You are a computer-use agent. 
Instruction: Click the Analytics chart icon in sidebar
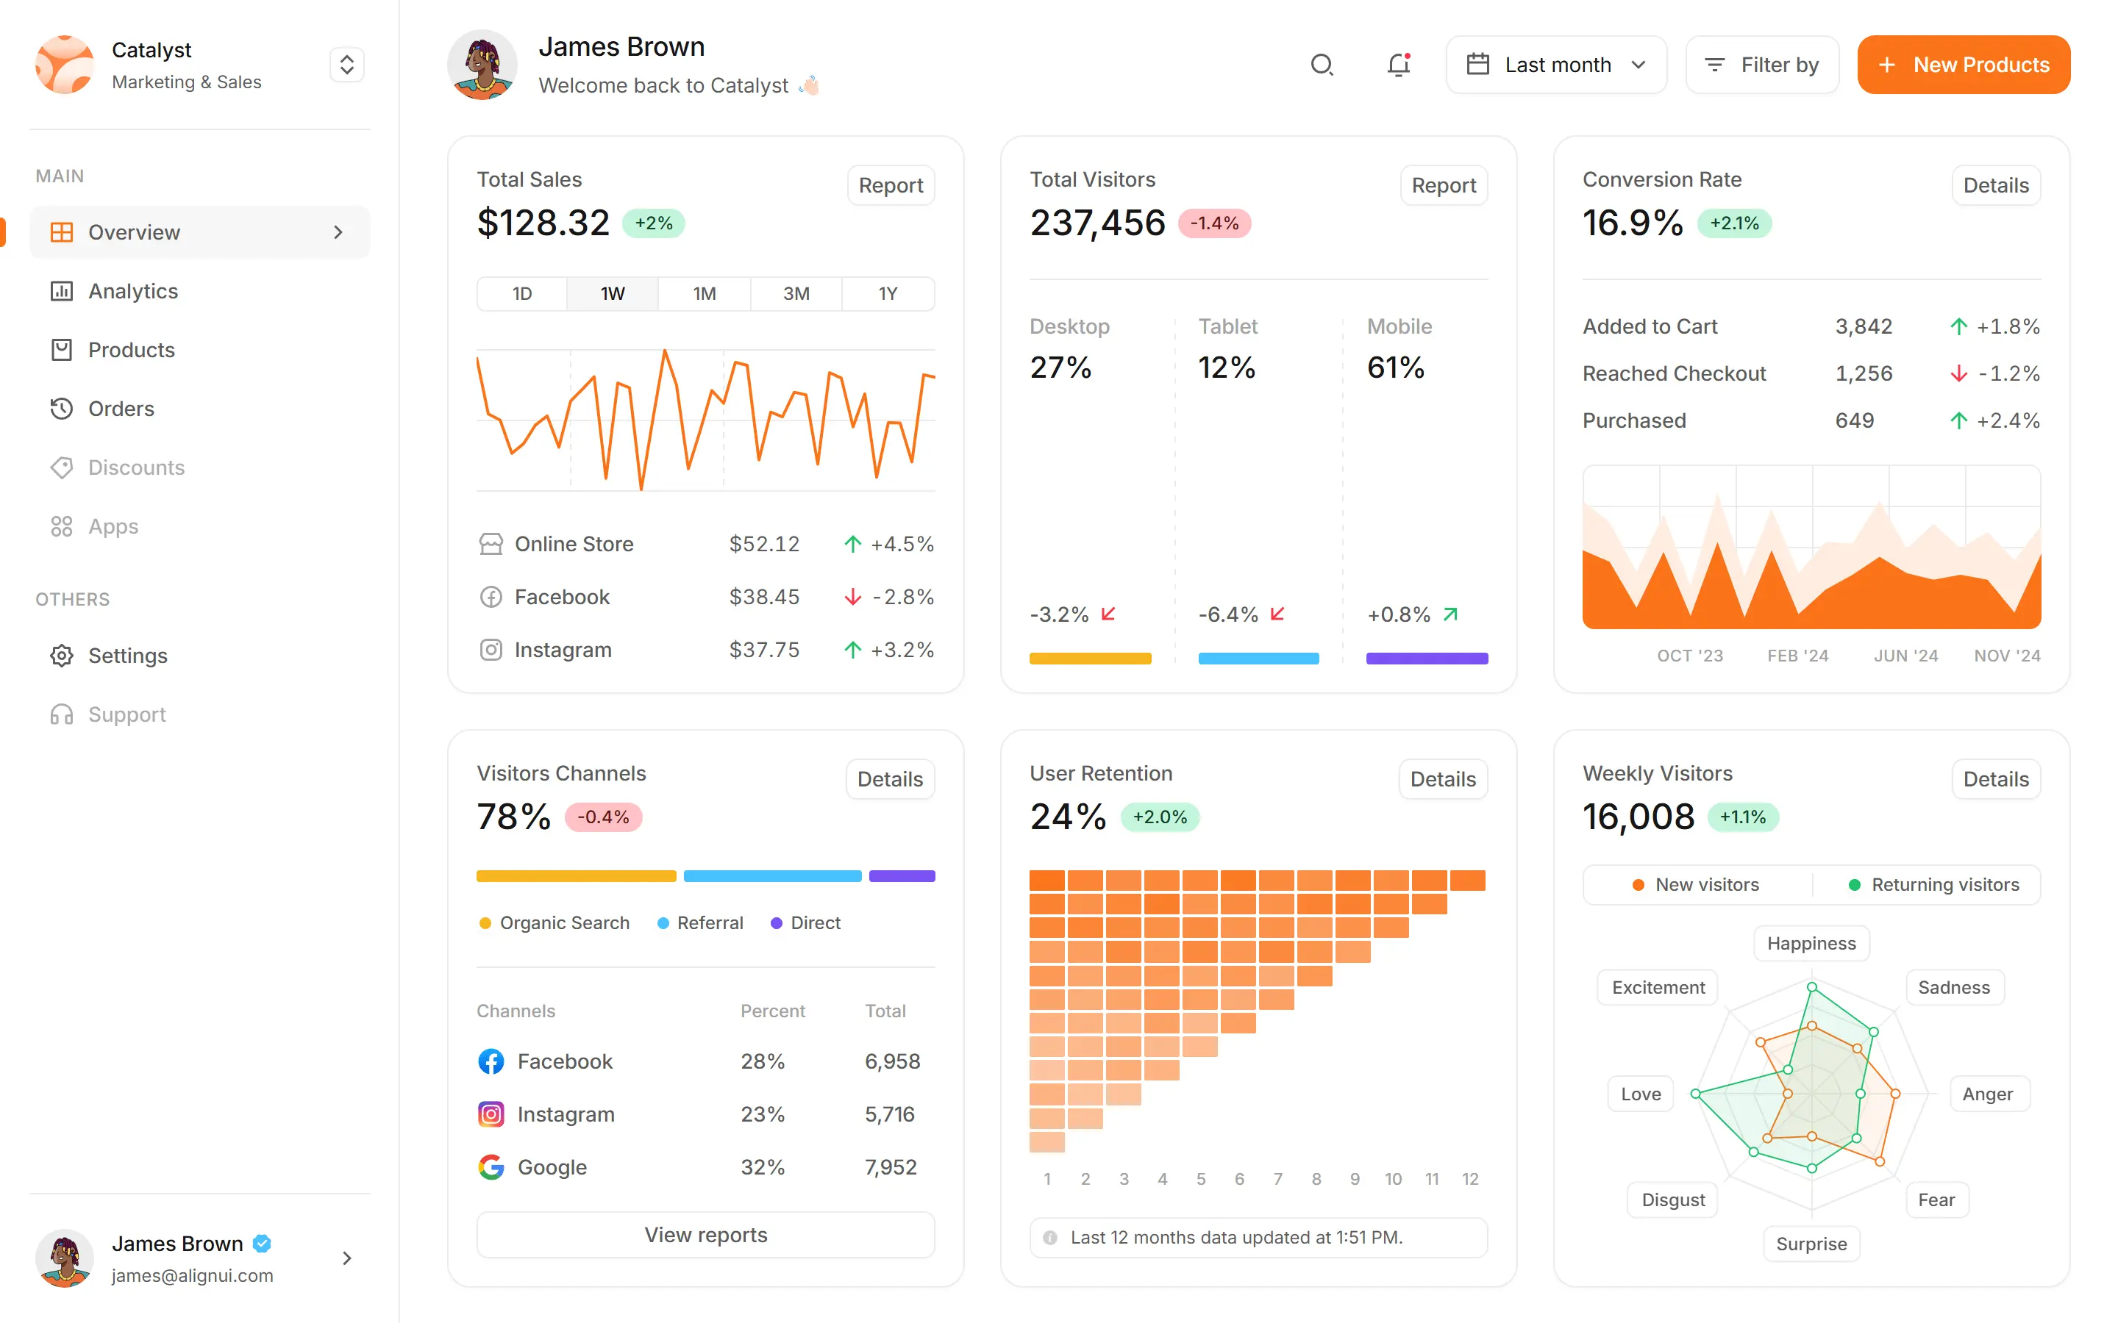click(61, 291)
